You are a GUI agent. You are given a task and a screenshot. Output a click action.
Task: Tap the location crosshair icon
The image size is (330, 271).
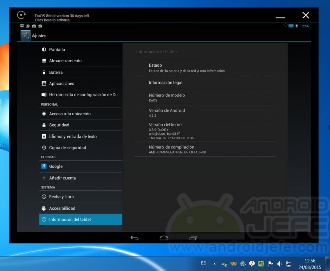(x=44, y=114)
